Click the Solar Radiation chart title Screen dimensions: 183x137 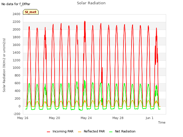[91, 3]
